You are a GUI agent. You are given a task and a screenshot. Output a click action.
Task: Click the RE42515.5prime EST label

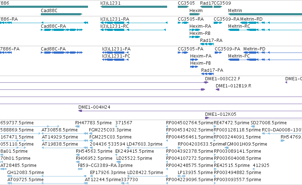(x=232, y=165)
